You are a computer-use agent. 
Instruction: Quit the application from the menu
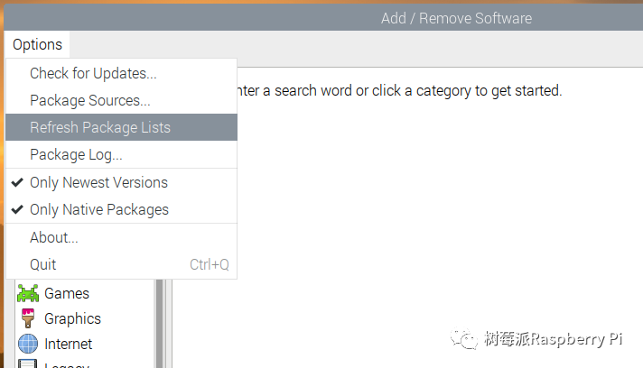(x=43, y=264)
